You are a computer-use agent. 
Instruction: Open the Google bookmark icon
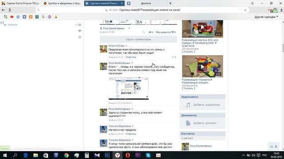(x=43, y=17)
